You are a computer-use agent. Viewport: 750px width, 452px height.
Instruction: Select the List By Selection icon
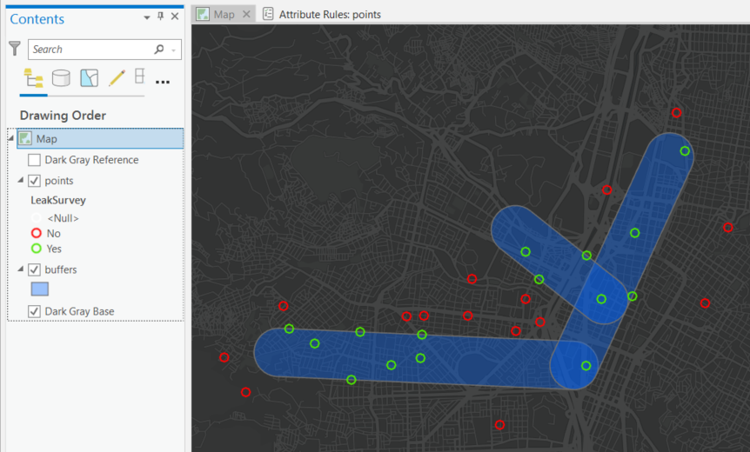click(90, 78)
